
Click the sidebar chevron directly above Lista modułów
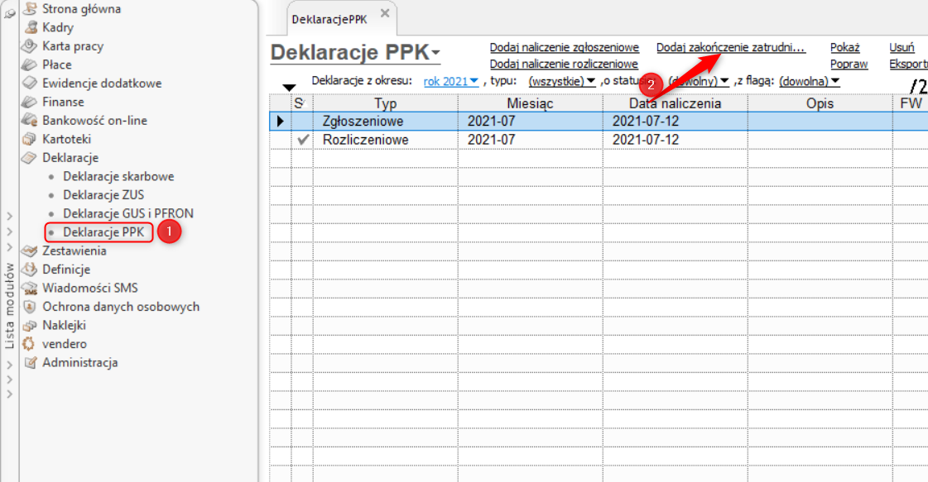coord(9,247)
